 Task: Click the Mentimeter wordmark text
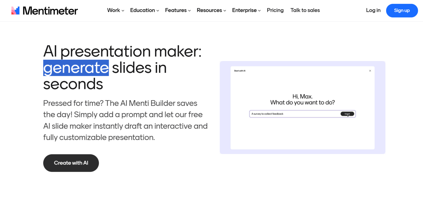tap(50, 10)
